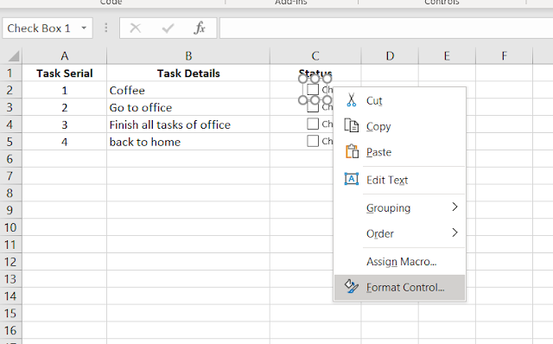Select row 2 header
553x344 pixels.
click(x=10, y=91)
